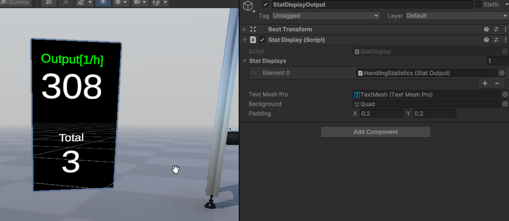Click the GameObject cube icon in Inspector
The image size is (509, 221).
(248, 6)
